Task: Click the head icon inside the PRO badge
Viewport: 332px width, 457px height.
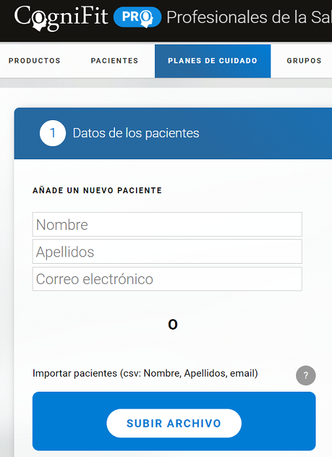Action: click(x=146, y=19)
